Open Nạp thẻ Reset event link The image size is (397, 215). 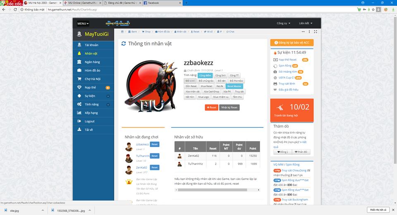tap(287, 60)
